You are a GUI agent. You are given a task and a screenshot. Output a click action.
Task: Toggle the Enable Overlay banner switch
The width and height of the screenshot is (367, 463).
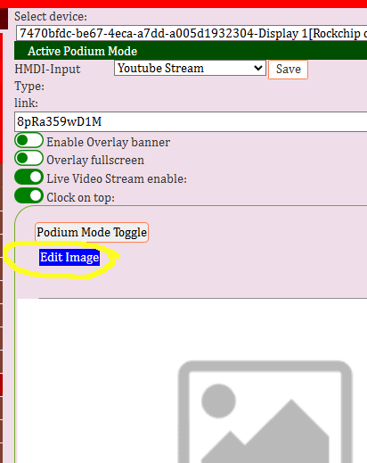pos(29,140)
